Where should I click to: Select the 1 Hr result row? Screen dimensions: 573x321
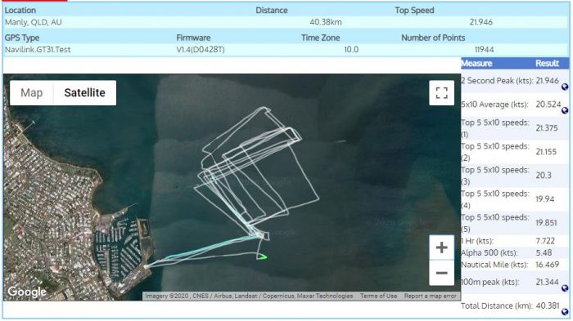(515, 241)
